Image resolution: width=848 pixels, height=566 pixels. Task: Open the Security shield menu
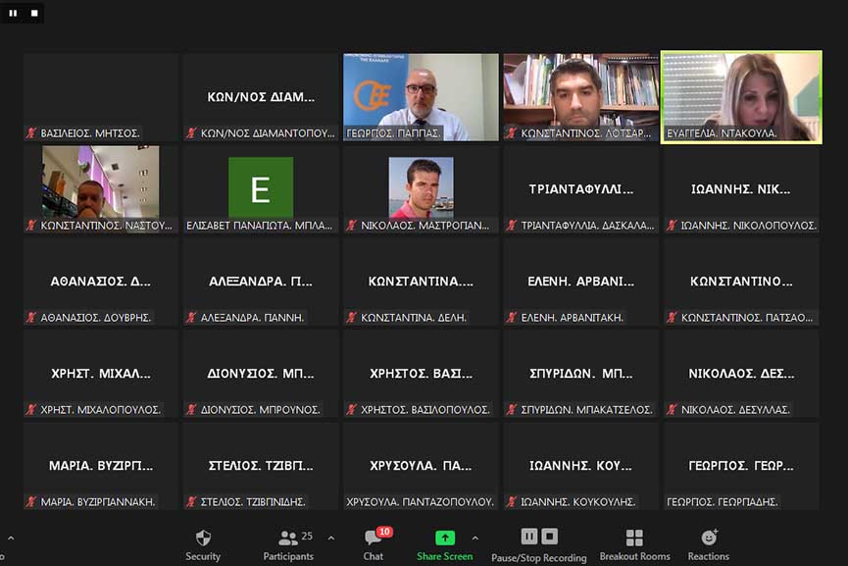(203, 544)
